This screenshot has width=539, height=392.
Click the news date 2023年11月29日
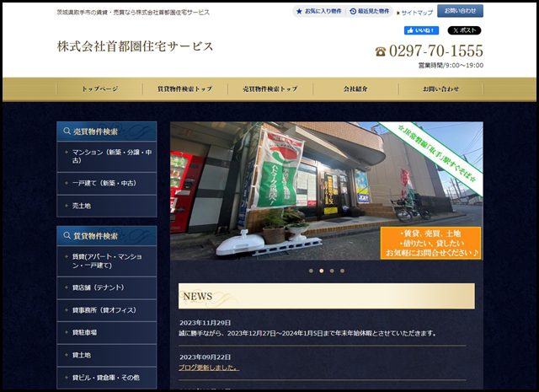tap(205, 323)
